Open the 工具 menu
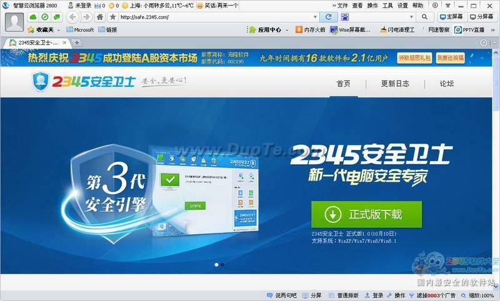 (387, 6)
